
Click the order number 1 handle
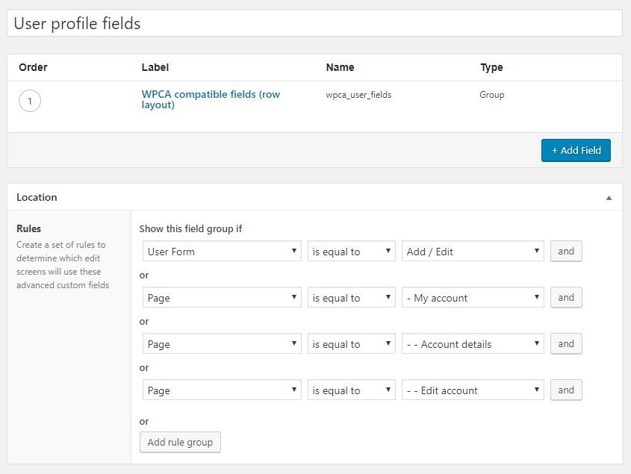tap(30, 101)
